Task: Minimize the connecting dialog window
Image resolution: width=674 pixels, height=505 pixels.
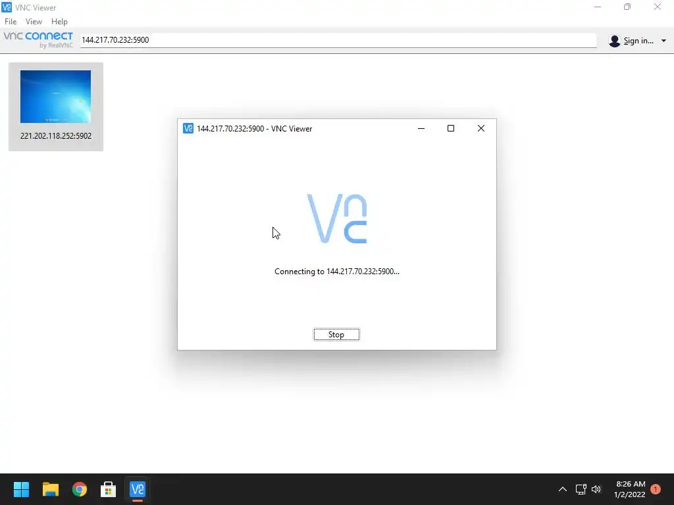Action: 421,128
